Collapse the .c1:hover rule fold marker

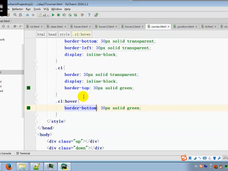(36, 101)
